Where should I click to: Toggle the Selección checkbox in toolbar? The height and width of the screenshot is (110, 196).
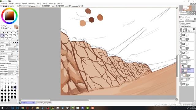tap(30, 6)
